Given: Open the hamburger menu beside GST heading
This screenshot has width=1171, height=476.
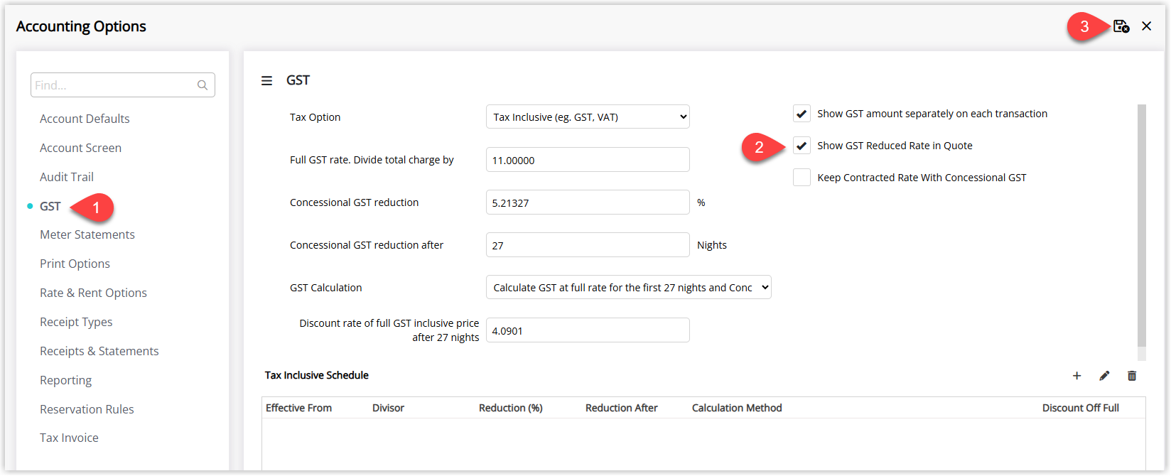Looking at the screenshot, I should coord(266,81).
